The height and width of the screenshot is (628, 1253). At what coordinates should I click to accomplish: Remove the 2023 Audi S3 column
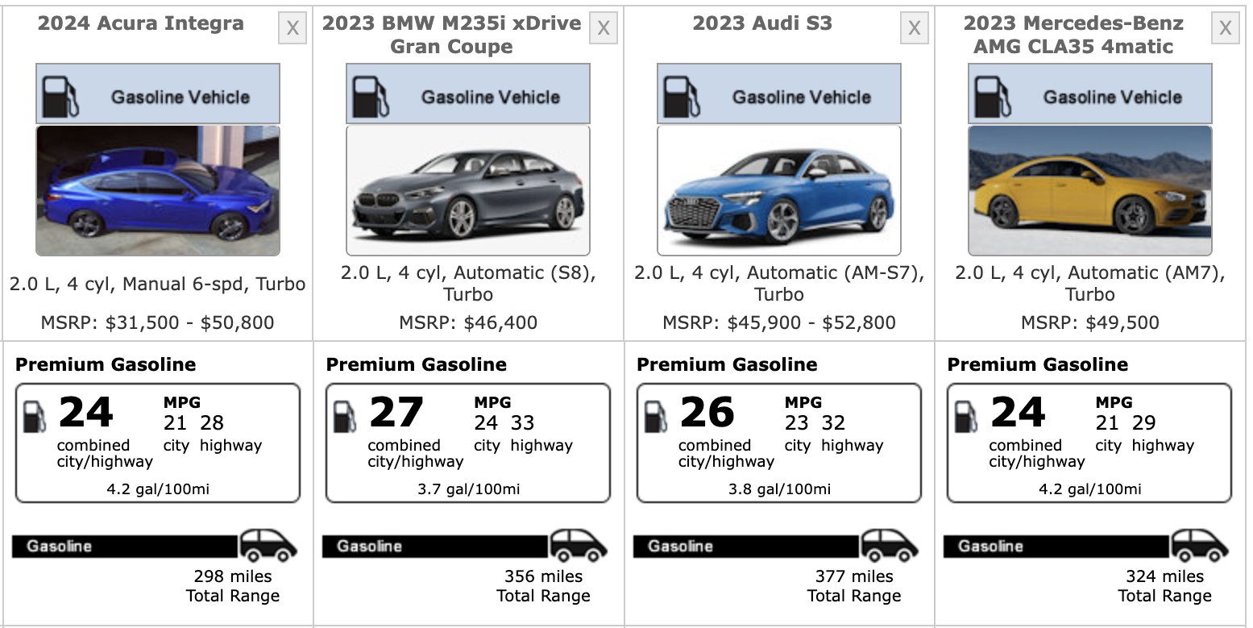click(x=914, y=29)
